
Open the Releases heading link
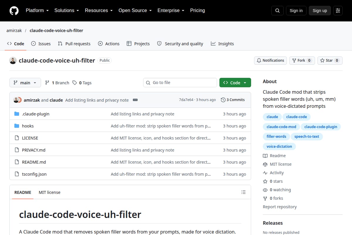tap(273, 223)
